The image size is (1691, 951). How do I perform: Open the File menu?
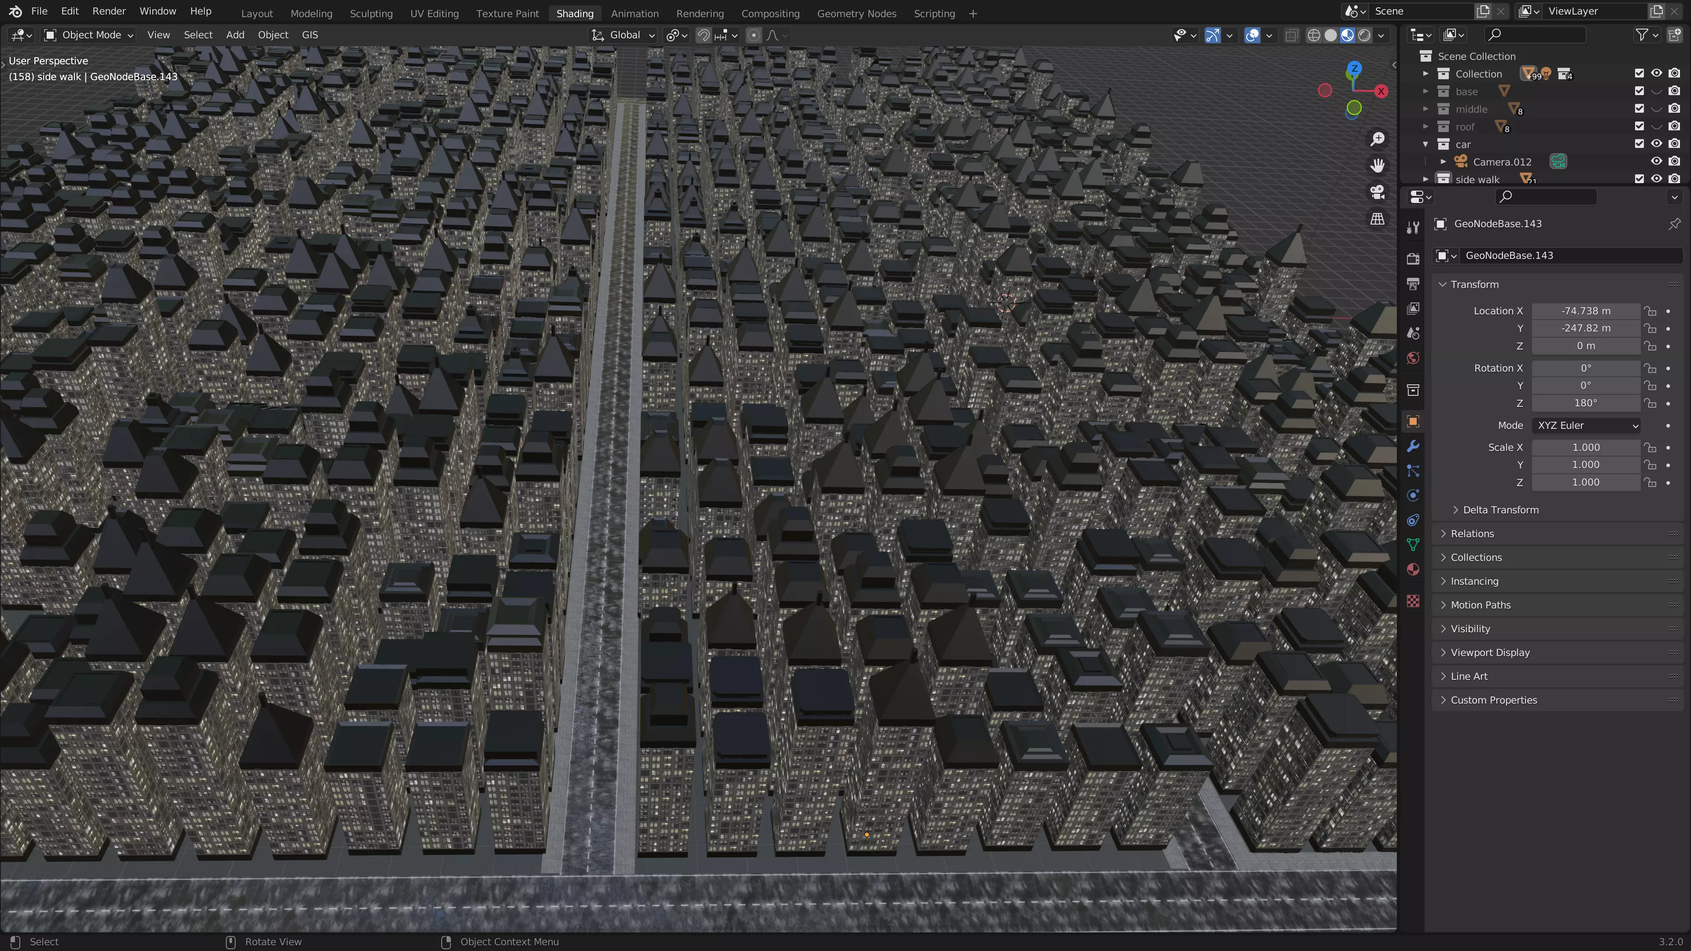click(39, 11)
